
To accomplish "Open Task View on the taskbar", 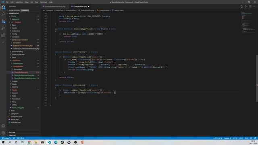I will pyautogui.click(x=23, y=142).
